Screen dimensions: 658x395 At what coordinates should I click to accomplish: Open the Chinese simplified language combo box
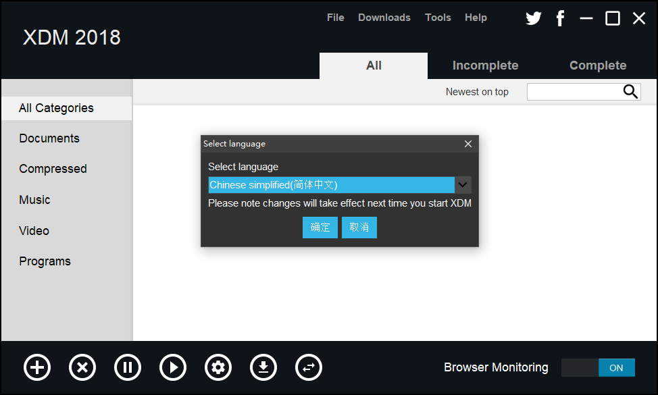[x=331, y=185]
